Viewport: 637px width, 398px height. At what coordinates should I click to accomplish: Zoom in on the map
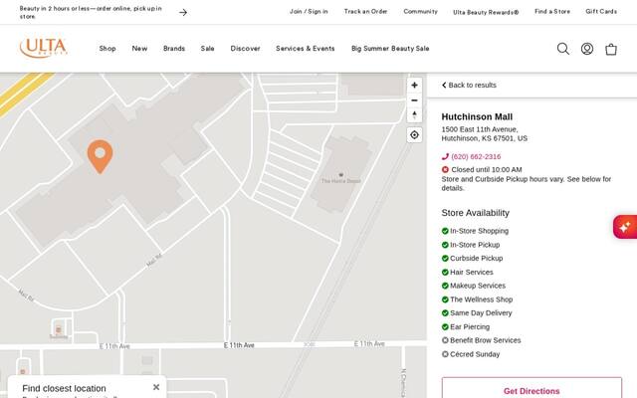(414, 86)
